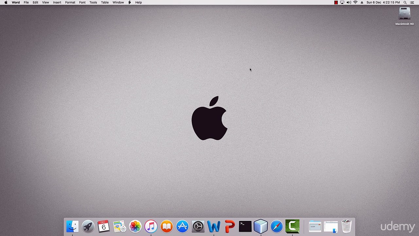Open the Window menu
Screen dimensions: 419x236
click(118, 3)
